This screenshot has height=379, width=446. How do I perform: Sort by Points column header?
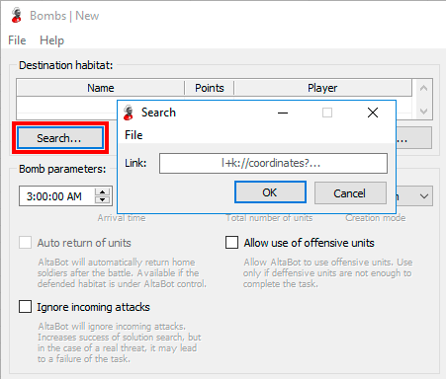point(210,88)
